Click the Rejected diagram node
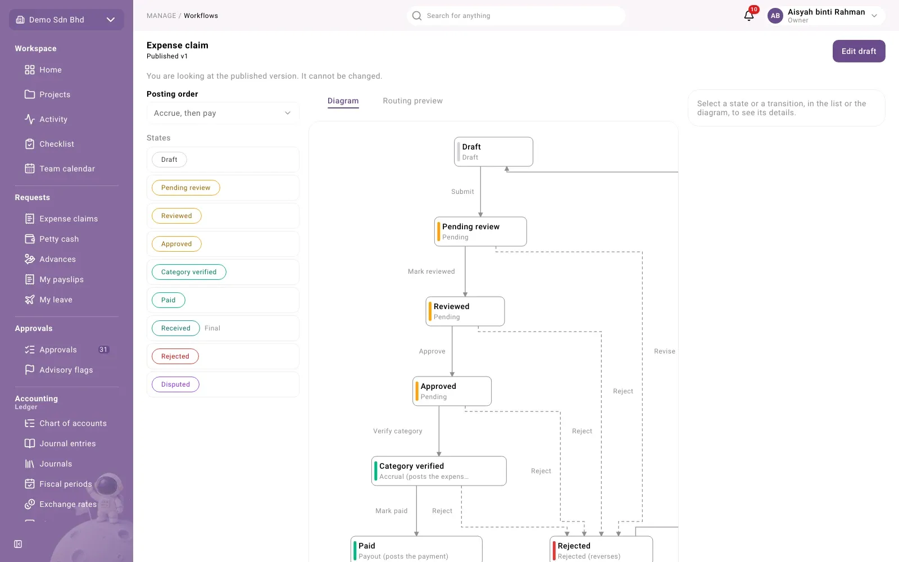The image size is (899, 562). click(601, 549)
